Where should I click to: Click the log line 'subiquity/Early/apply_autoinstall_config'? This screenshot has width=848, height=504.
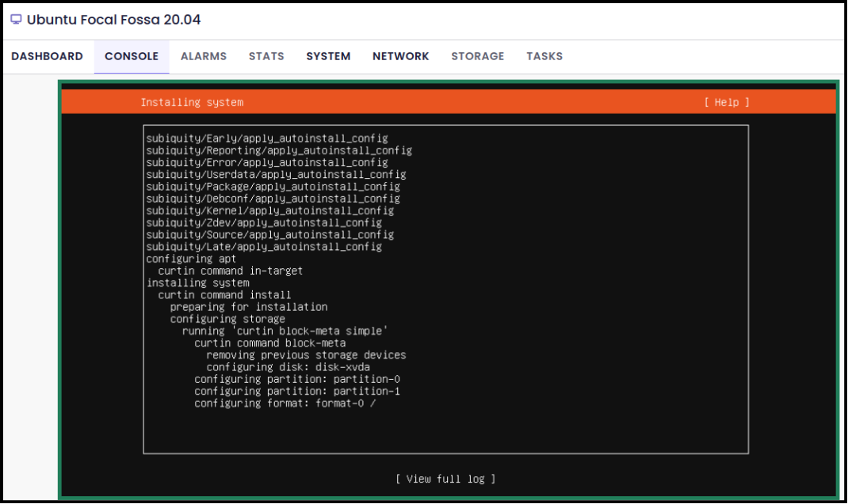267,138
